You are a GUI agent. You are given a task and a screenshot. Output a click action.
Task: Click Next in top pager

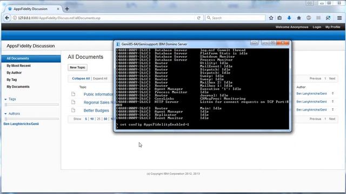point(332,79)
